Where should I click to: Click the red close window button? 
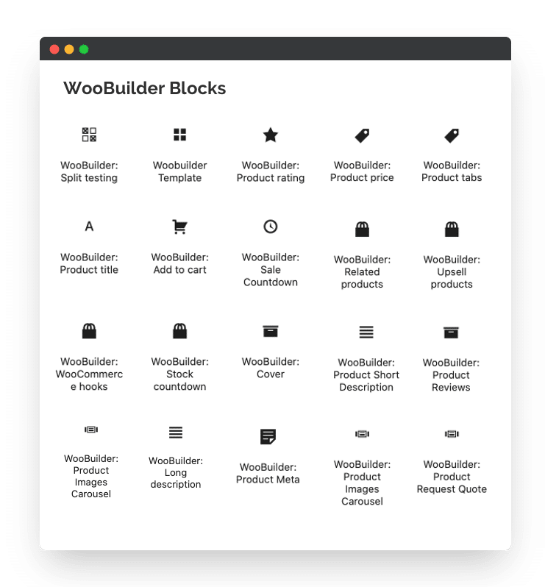pos(54,49)
